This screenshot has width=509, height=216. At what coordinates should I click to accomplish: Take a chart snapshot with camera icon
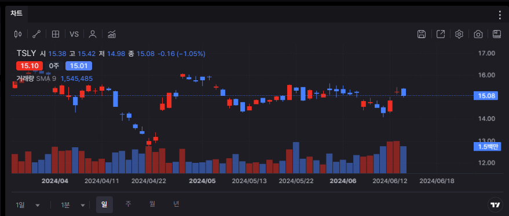click(478, 34)
